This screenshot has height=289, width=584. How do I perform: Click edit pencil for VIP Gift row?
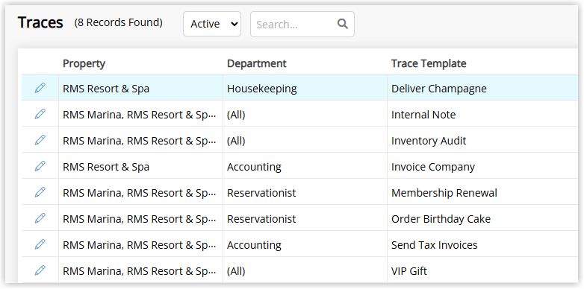pos(40,270)
